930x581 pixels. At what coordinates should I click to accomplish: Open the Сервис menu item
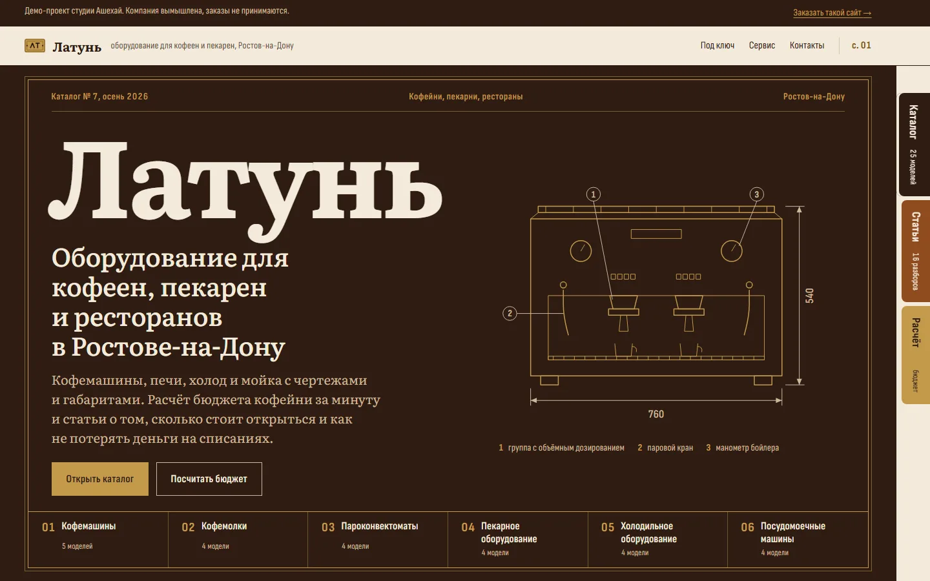pos(762,45)
